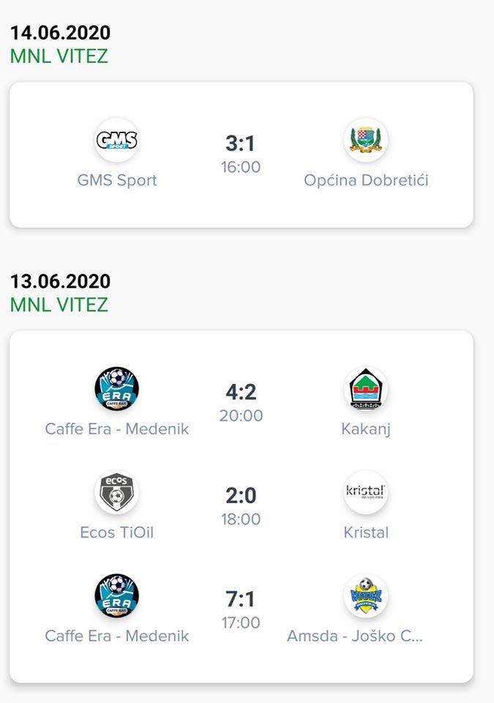Open the 3:1 match result
Screen dimensions: 494x703
[x=240, y=144]
